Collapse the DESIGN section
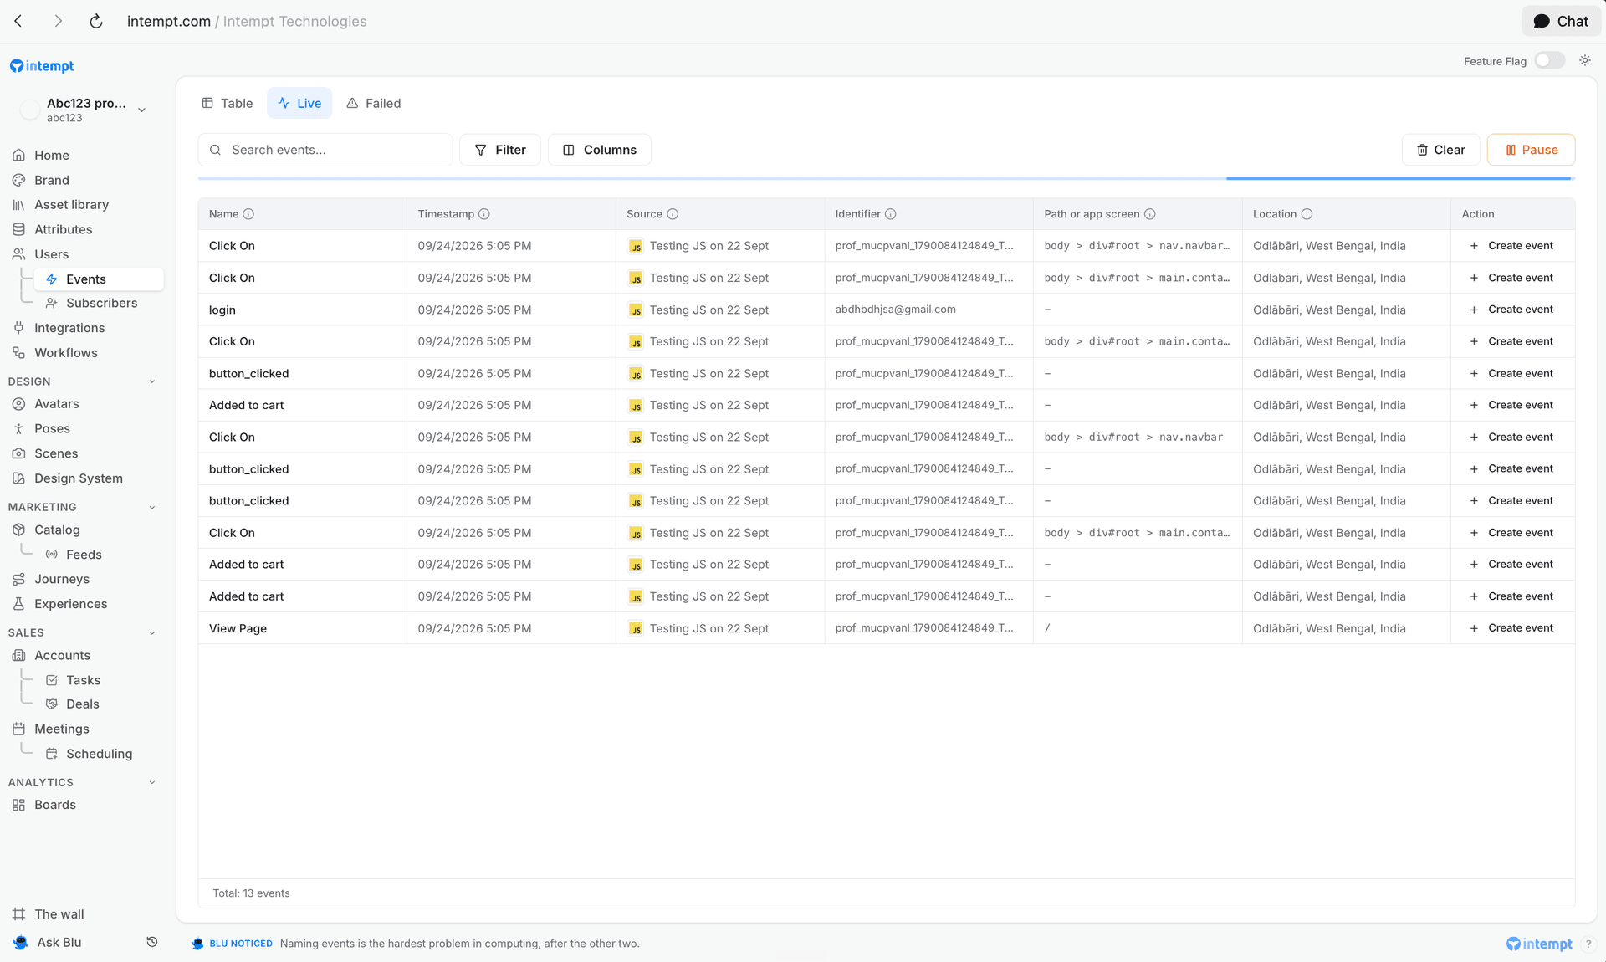This screenshot has width=1606, height=962. pos(152,381)
